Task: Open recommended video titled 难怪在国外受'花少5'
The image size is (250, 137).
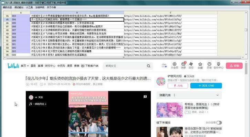Action: [x=203, y=130]
